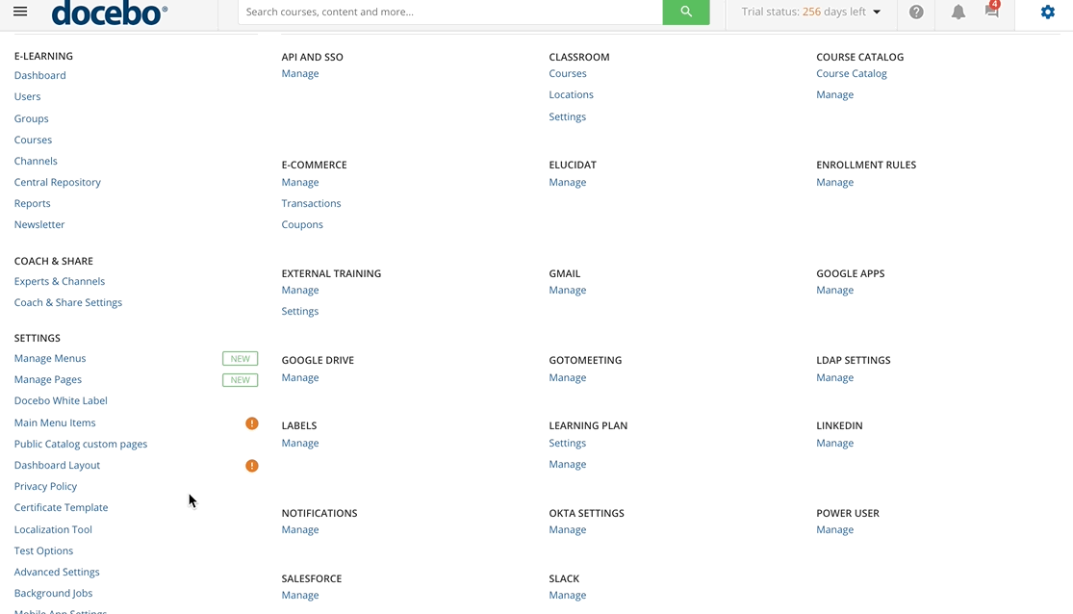Select Channels in the admin menu

point(36,161)
